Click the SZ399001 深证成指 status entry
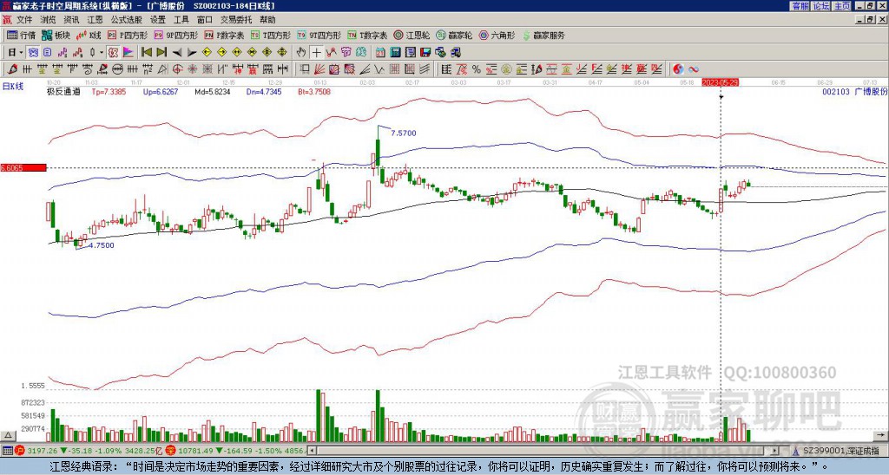The height and width of the screenshot is (475, 889). pos(840,451)
